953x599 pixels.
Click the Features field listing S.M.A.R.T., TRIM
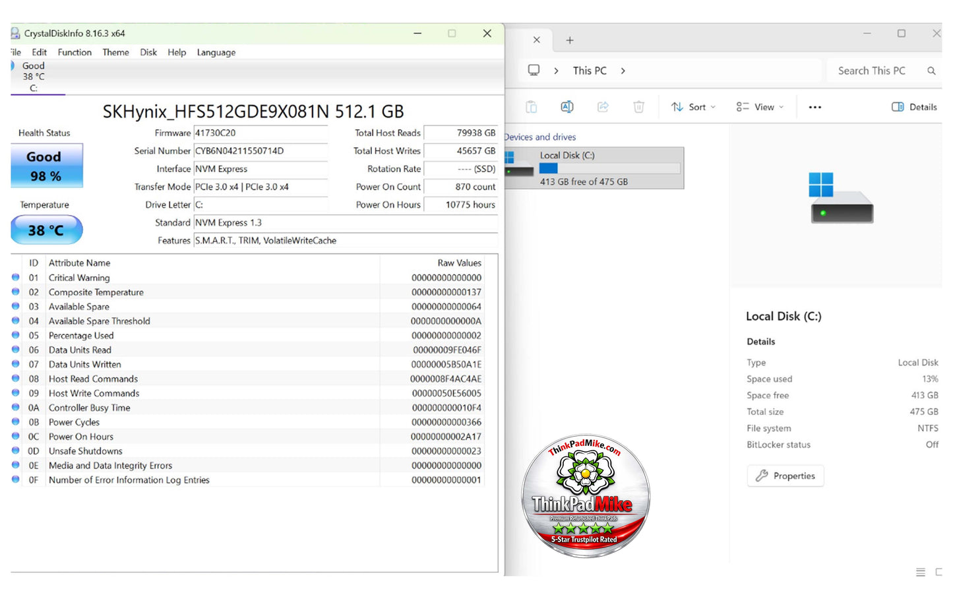[346, 240]
